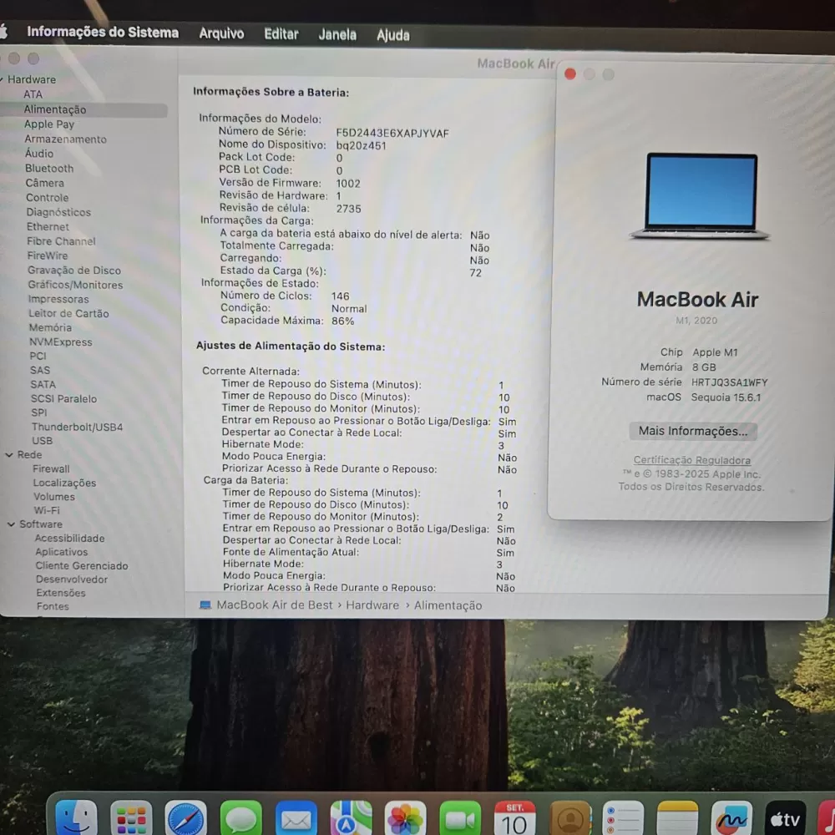Select Aplicativos under Software
Screen dimensions: 835x835
tap(61, 552)
